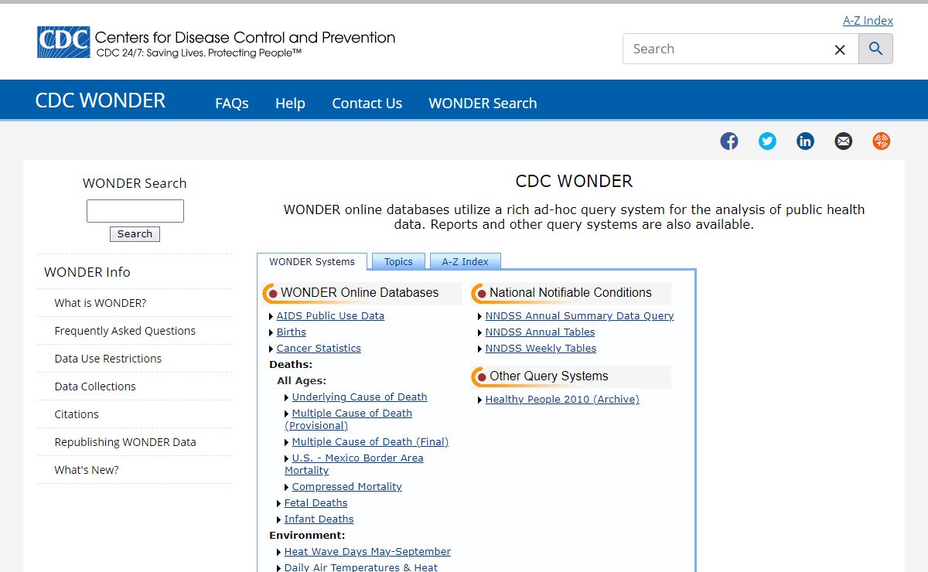Click arrow beside Fetal Deaths
The image size is (928, 572).
279,503
